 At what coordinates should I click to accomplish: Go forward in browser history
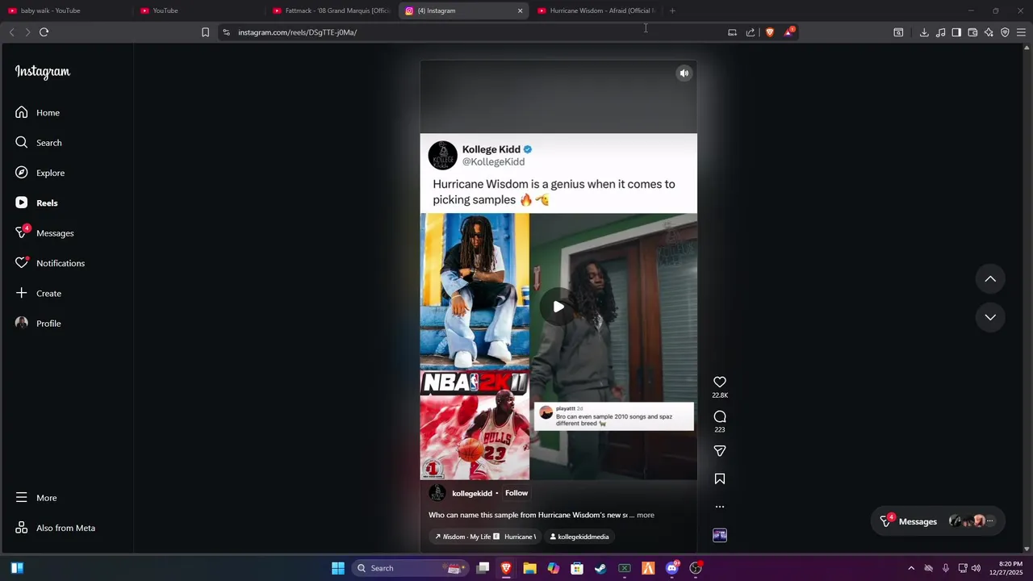click(27, 32)
